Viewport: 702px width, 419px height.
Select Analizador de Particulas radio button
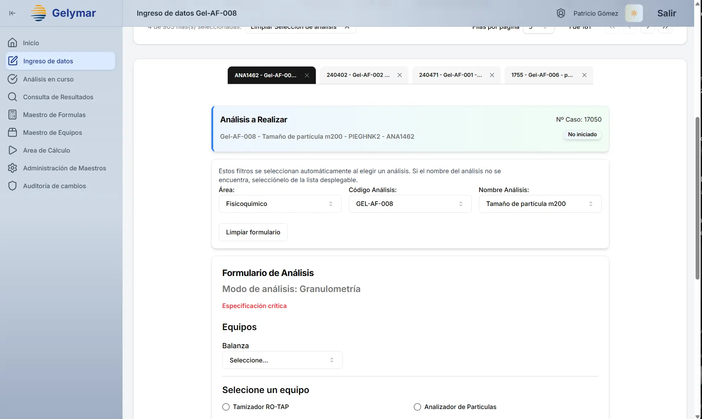click(417, 407)
